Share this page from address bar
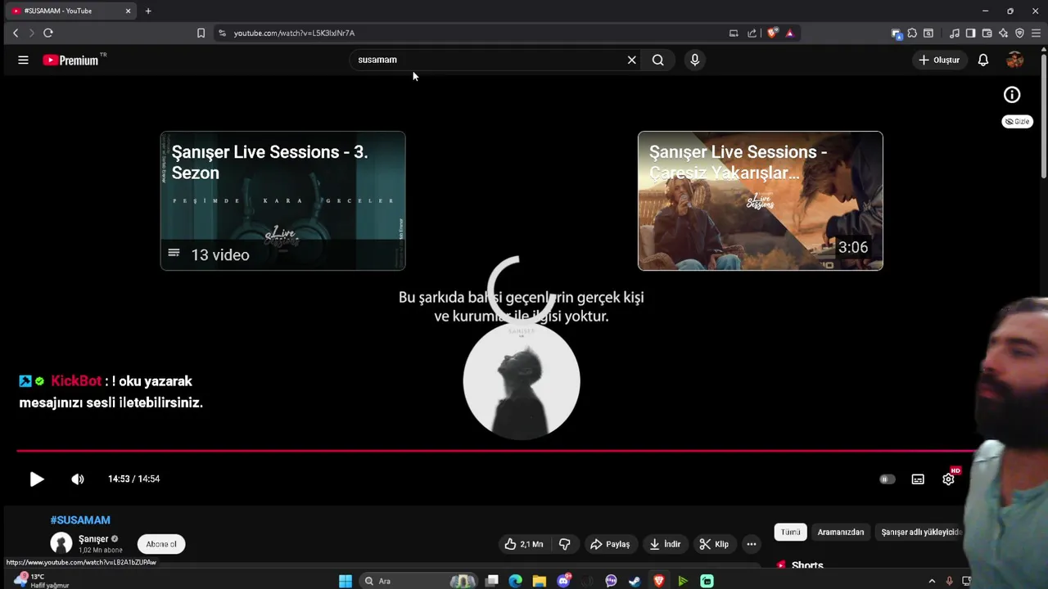 pos(752,33)
